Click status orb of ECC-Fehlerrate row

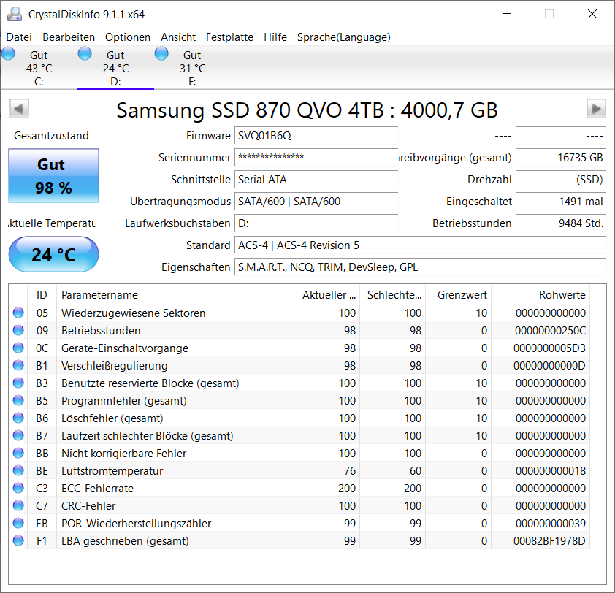click(18, 489)
